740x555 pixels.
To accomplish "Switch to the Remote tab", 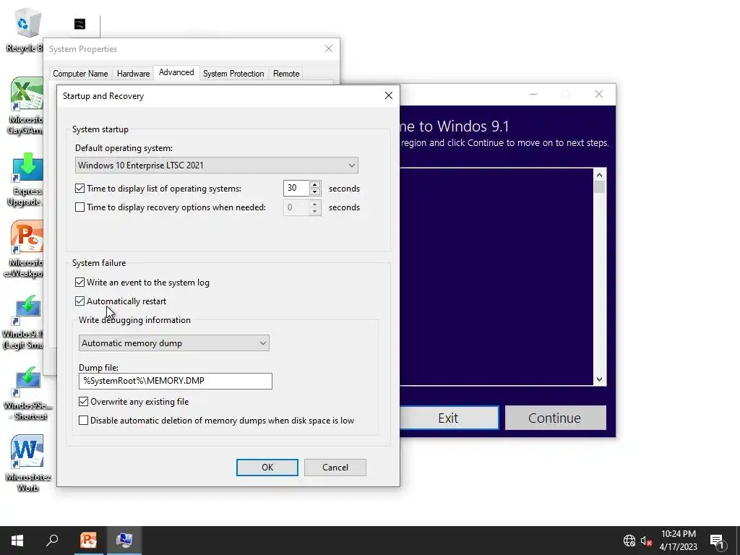I will (x=286, y=74).
